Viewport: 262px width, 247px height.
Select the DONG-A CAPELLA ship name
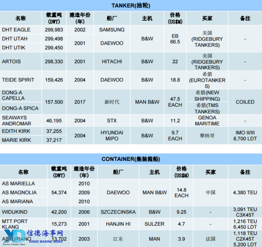(13, 95)
